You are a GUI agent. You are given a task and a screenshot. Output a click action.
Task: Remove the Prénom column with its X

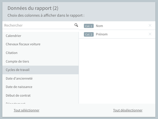150,34
